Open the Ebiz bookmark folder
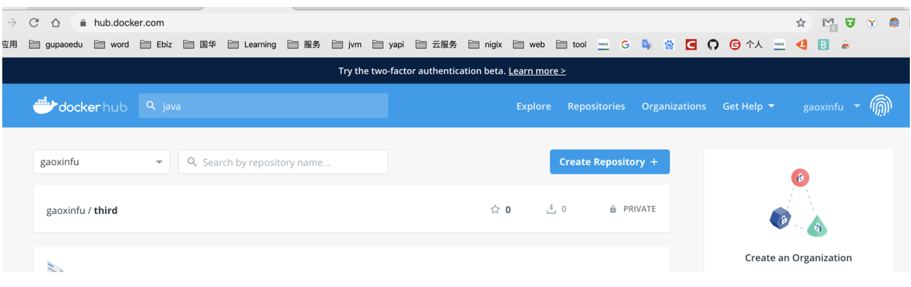 click(156, 45)
